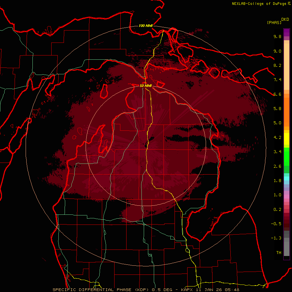Click the purple band atop the color bar

point(286,32)
